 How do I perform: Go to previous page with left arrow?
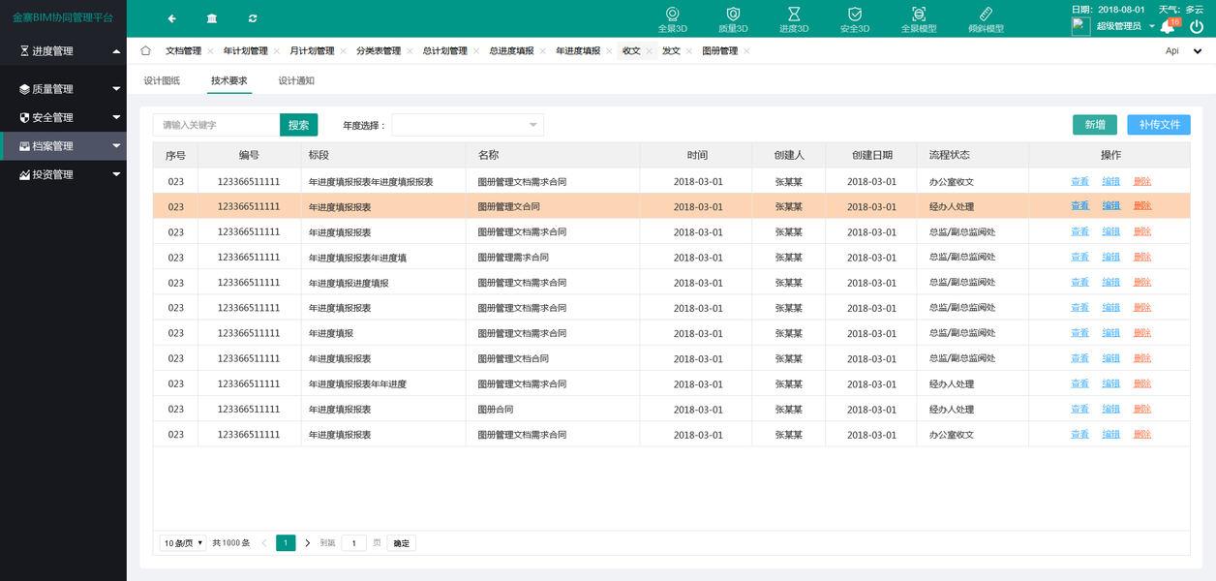click(x=264, y=543)
